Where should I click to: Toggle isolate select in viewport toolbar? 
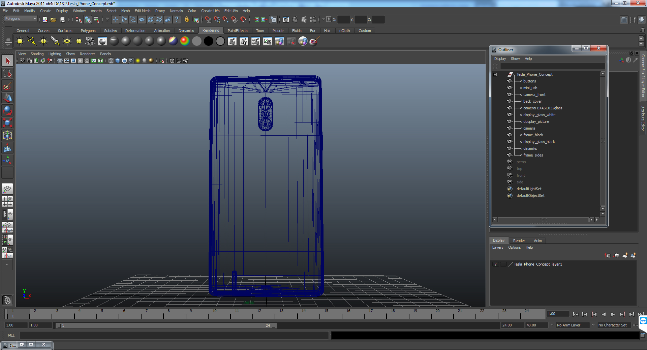(162, 61)
